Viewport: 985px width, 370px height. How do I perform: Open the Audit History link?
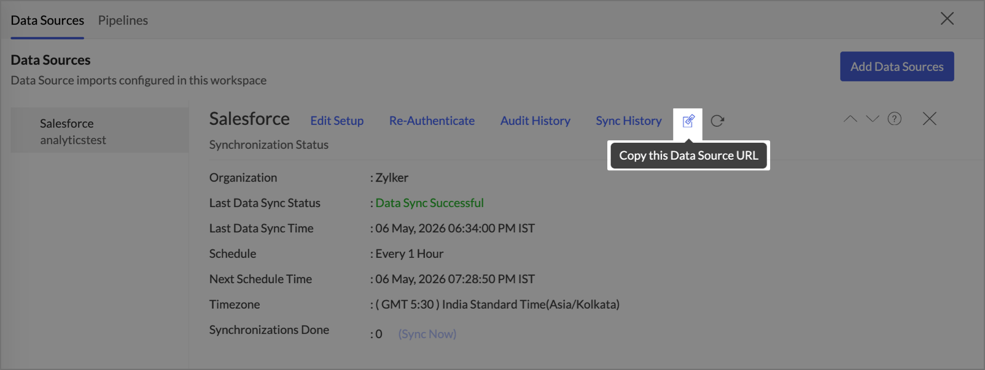[535, 121]
